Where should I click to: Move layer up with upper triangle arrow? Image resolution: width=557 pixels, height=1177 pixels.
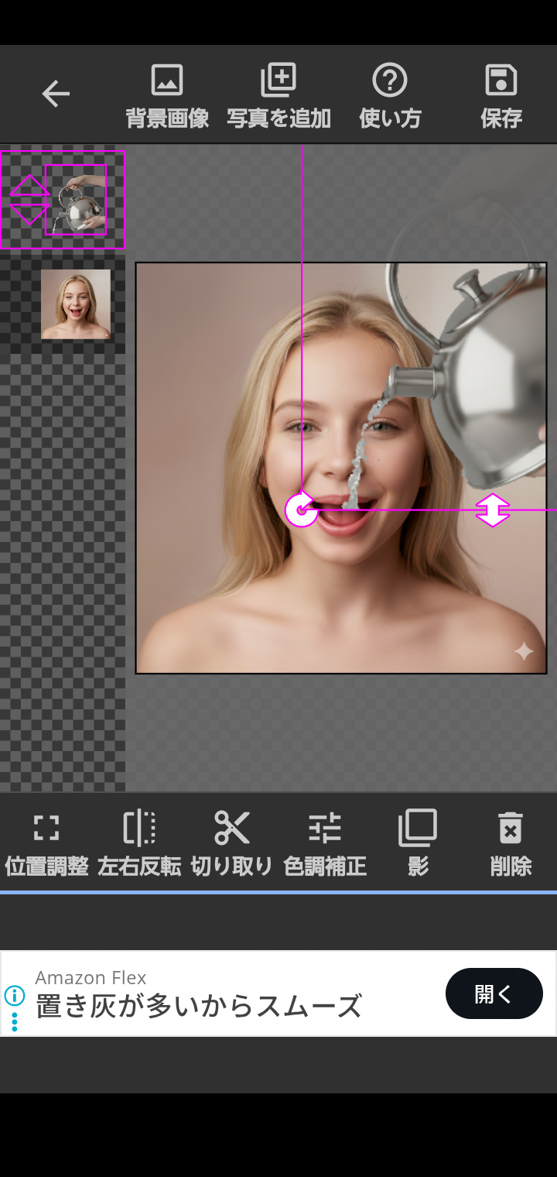tap(29, 187)
